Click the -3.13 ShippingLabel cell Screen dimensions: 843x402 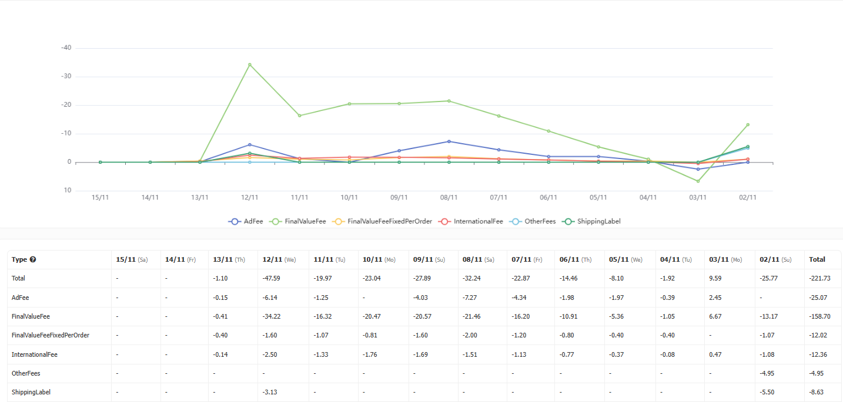(x=271, y=392)
